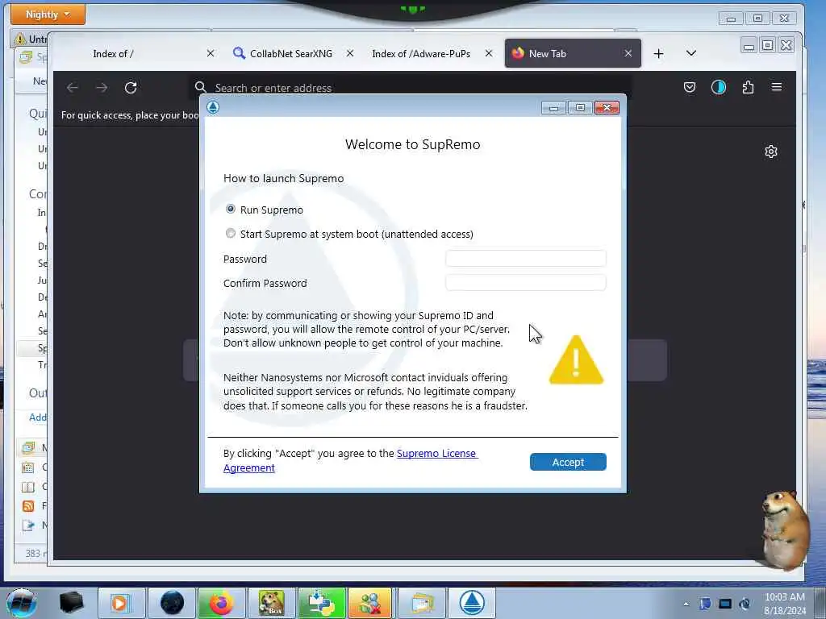Screen dimensions: 826x619
Task: Close the "Index of /" tab
Action: 211,54
